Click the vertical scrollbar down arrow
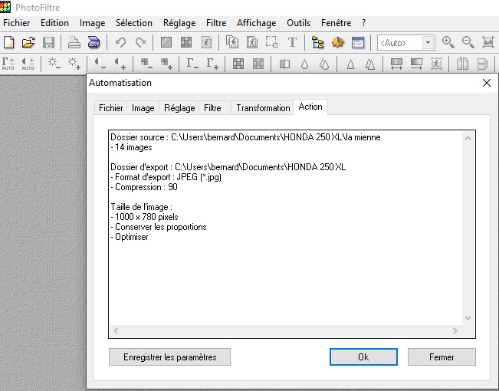The image size is (499, 391). (x=468, y=317)
